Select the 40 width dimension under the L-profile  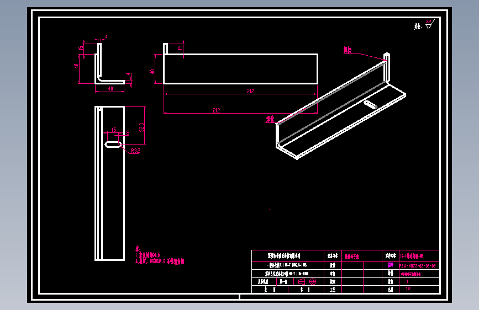pos(110,89)
